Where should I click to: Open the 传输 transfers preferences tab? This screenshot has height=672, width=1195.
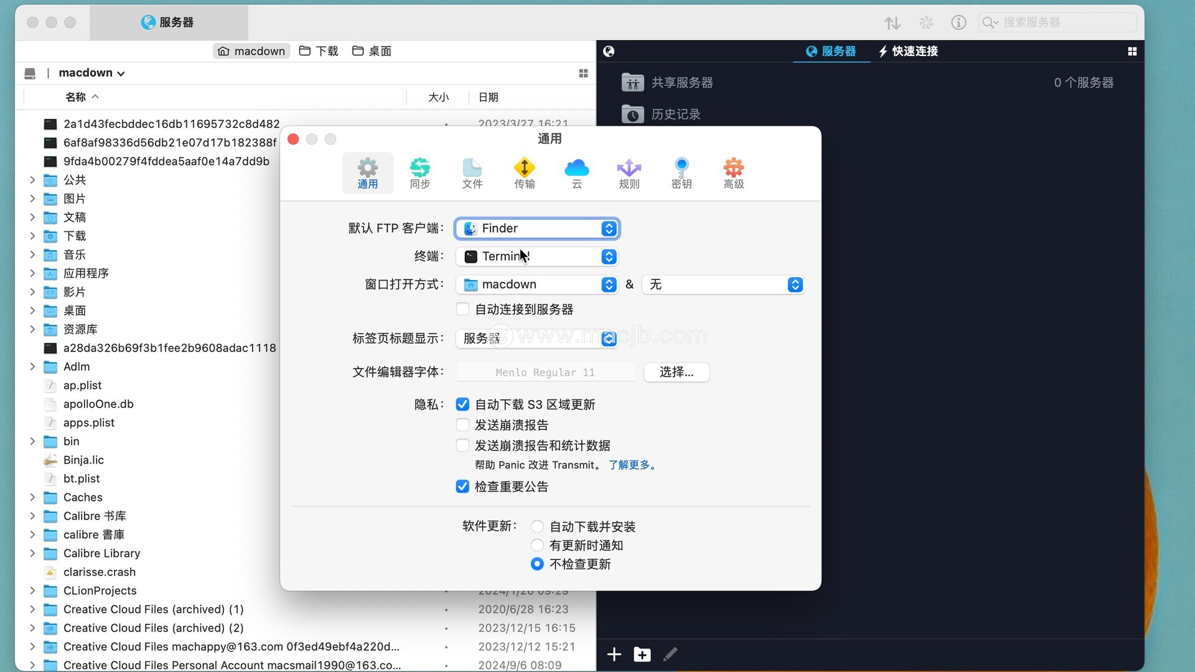click(525, 173)
